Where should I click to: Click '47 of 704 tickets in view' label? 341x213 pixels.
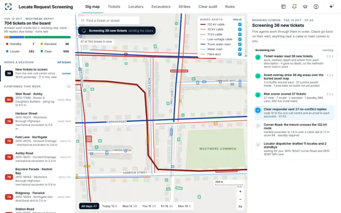(96, 41)
